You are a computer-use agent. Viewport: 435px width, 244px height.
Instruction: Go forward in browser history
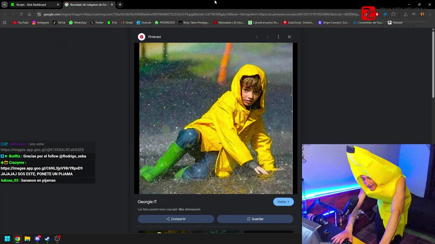coord(13,14)
